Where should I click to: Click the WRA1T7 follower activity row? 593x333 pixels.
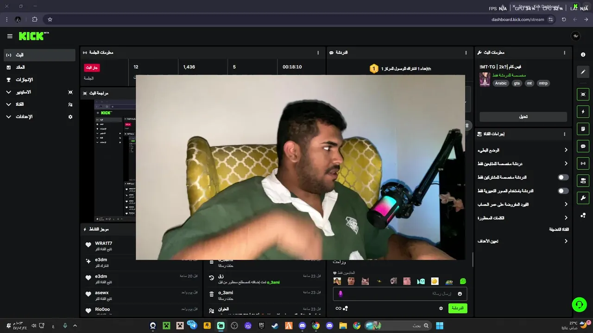(x=109, y=246)
